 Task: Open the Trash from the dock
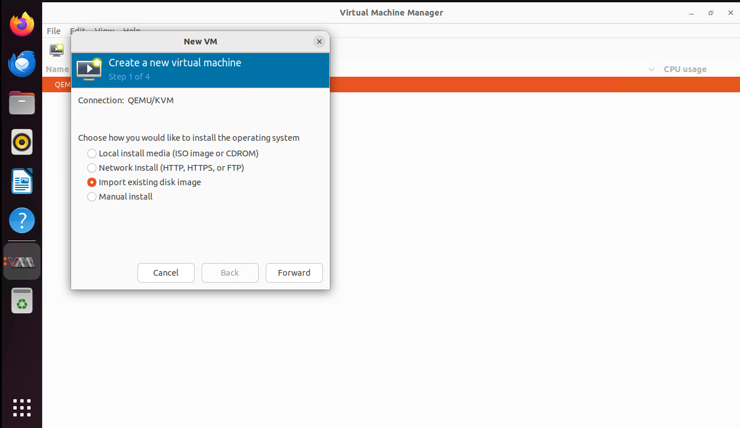(22, 301)
